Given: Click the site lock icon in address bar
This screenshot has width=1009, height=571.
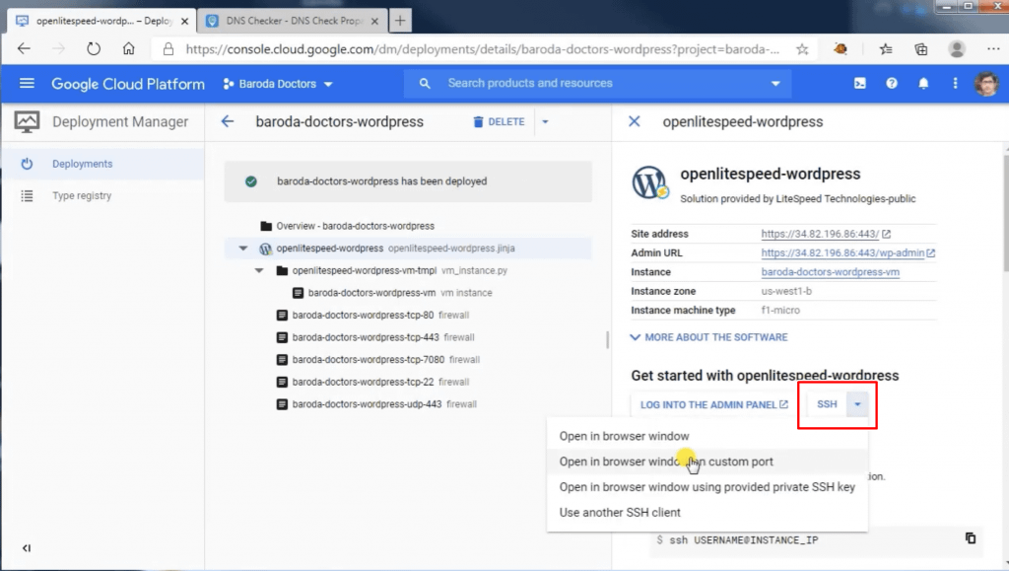Looking at the screenshot, I should (168, 49).
